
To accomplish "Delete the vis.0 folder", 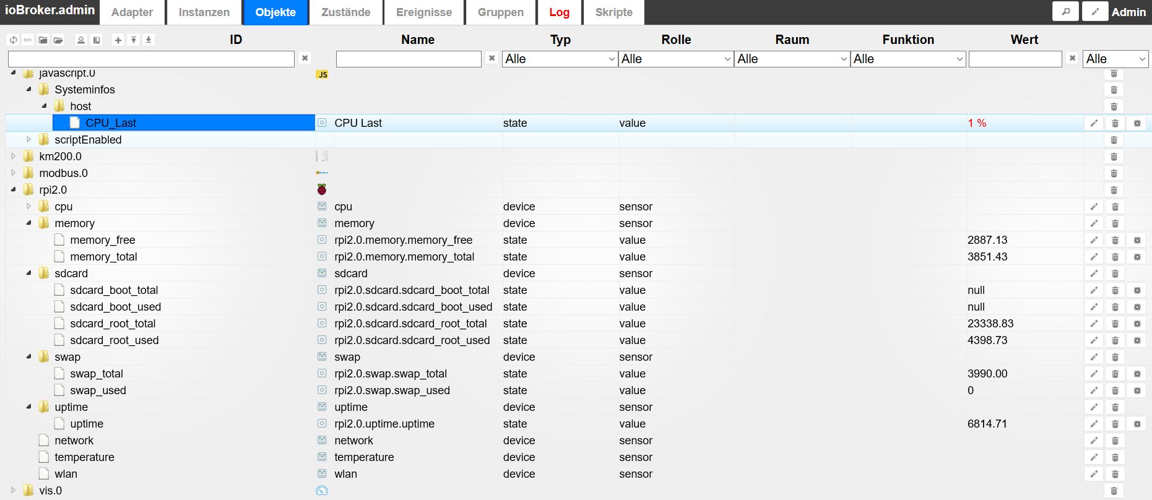I will click(1114, 491).
